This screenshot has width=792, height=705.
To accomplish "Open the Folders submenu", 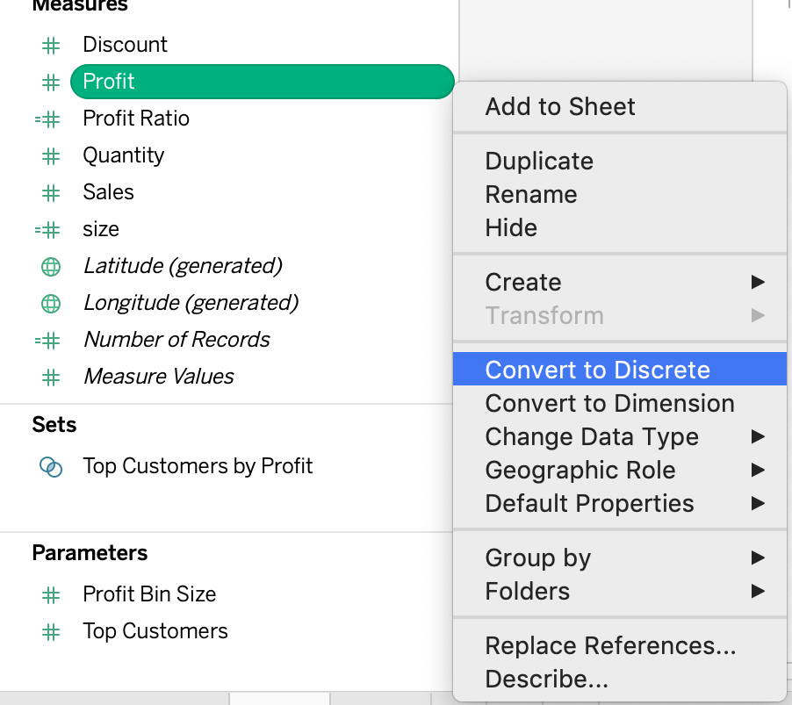I will tap(620, 591).
